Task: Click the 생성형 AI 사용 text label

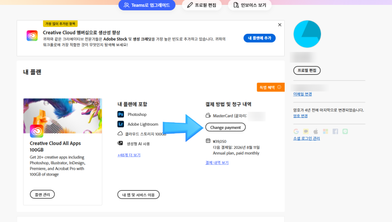Action: point(138,144)
